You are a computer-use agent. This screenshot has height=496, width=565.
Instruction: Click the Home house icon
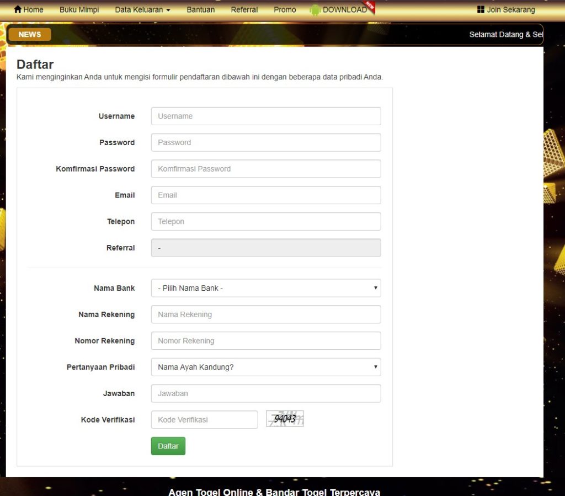tap(18, 9)
